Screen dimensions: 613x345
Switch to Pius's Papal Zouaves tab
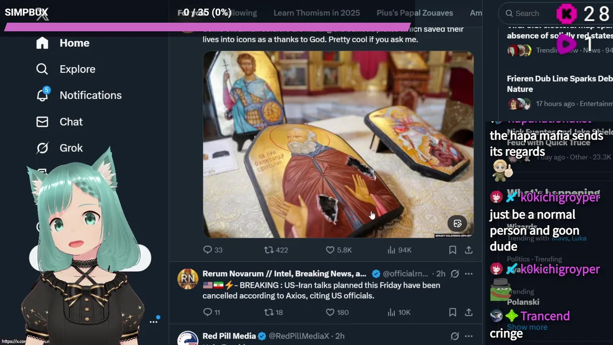pos(415,13)
